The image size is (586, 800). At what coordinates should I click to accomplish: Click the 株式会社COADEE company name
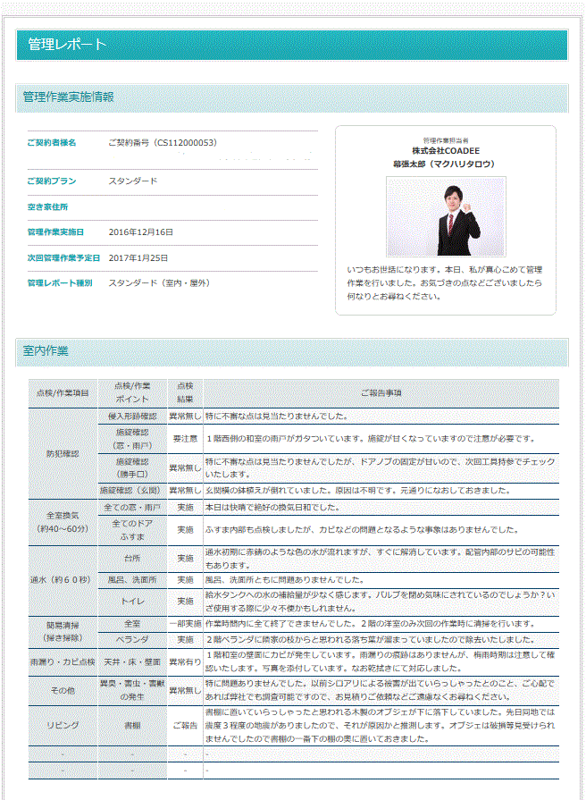(x=445, y=152)
